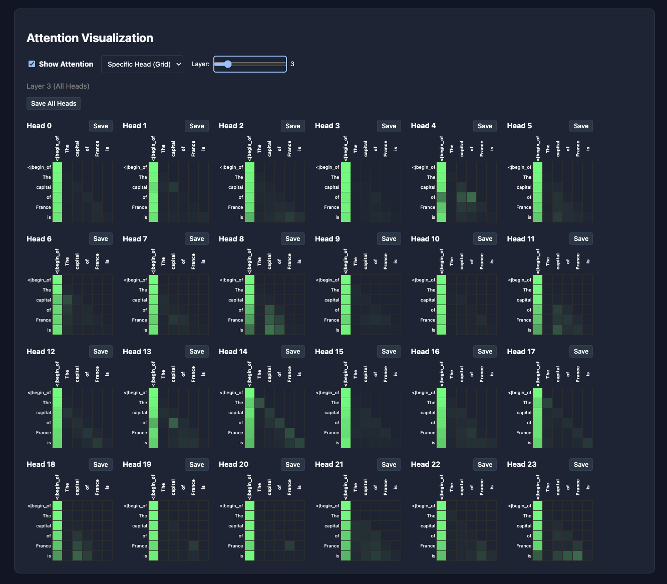Screen dimensions: 667x584
Task: Save the Head 16 heatmap
Action: [485, 352]
